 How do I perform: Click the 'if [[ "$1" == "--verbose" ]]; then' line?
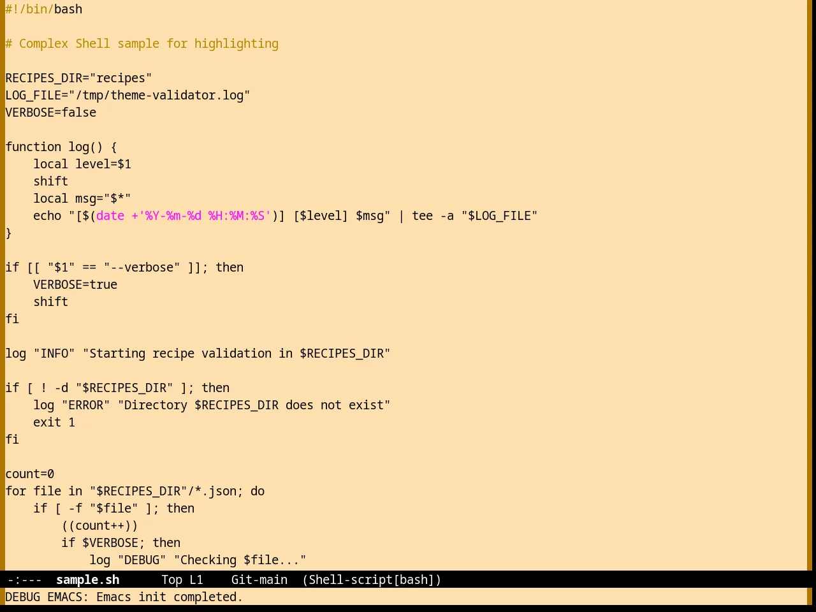124,267
